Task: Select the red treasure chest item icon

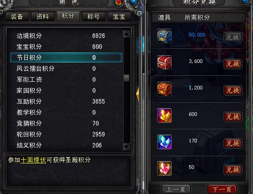Action: pyautogui.click(x=164, y=63)
